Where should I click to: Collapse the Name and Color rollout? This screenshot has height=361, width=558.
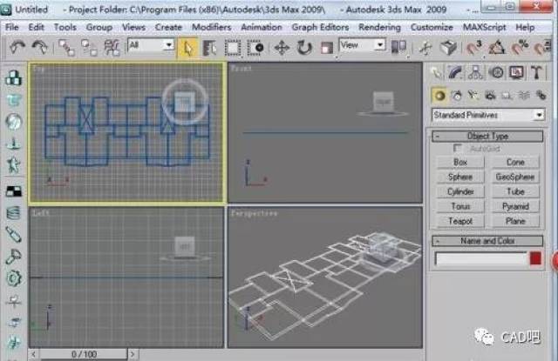pos(487,241)
